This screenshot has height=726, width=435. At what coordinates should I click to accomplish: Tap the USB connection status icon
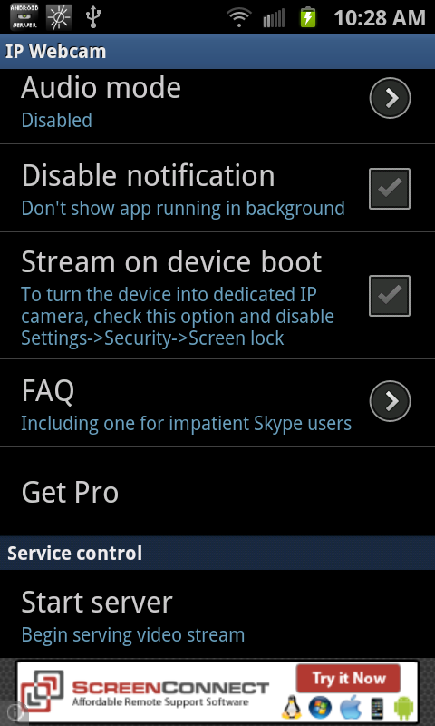(93, 16)
